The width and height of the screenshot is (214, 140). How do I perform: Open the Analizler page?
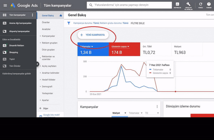[x=46, y=29]
